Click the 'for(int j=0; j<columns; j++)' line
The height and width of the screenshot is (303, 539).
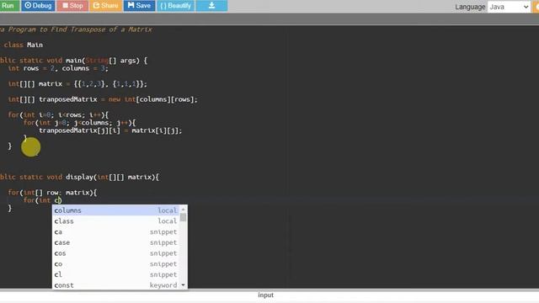point(80,123)
